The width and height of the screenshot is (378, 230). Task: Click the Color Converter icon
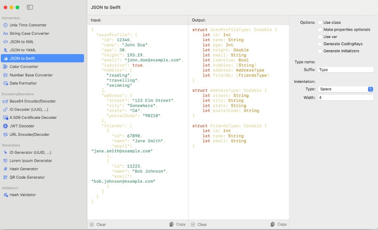(5, 67)
